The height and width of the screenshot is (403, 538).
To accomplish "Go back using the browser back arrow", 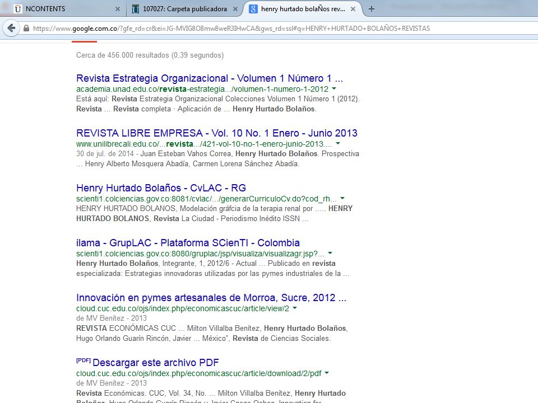I will click(11, 28).
